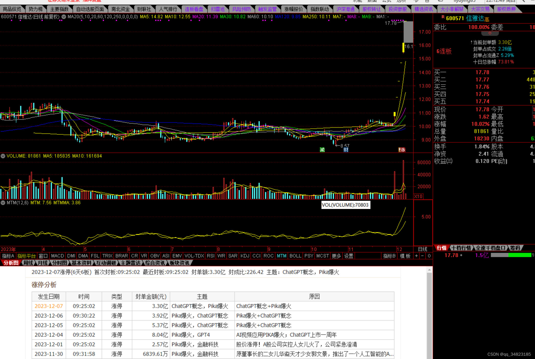
Task: Toggle the VOLUME indicator circle button
Action: (x=3, y=156)
